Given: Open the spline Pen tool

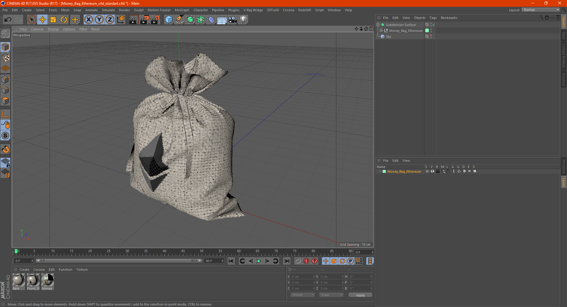Looking at the screenshot, I should point(180,20).
